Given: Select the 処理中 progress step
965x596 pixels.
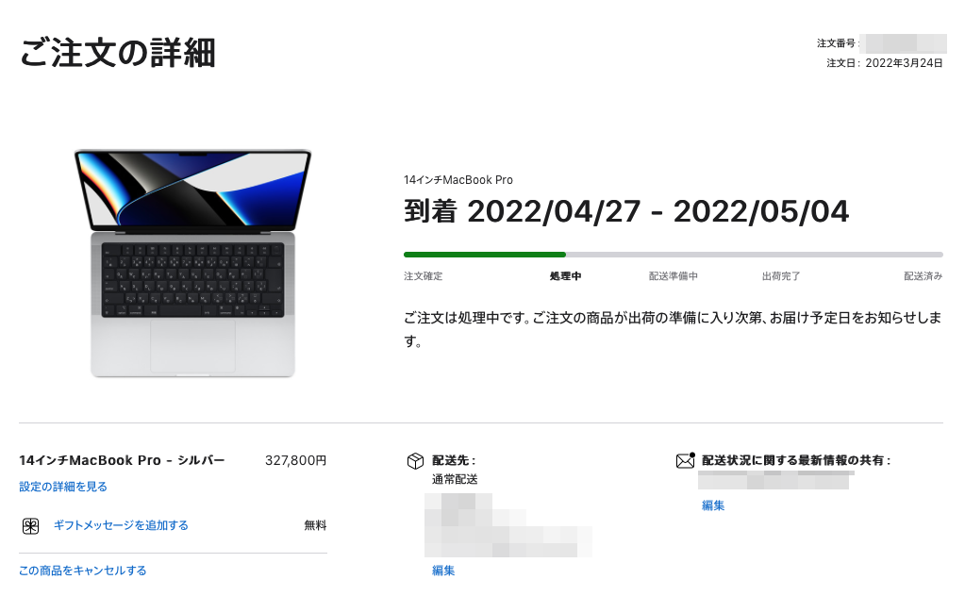Looking at the screenshot, I should (x=566, y=276).
